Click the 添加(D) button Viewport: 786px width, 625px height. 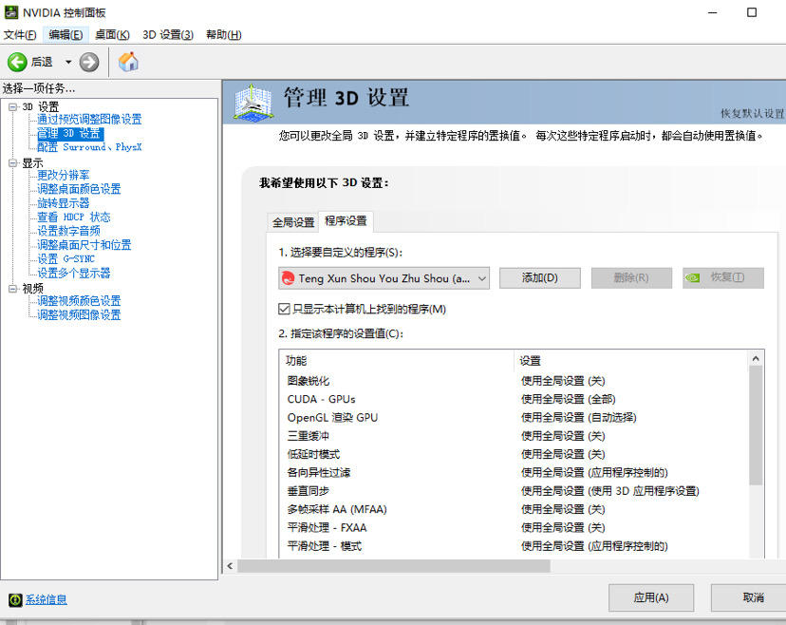[540, 278]
